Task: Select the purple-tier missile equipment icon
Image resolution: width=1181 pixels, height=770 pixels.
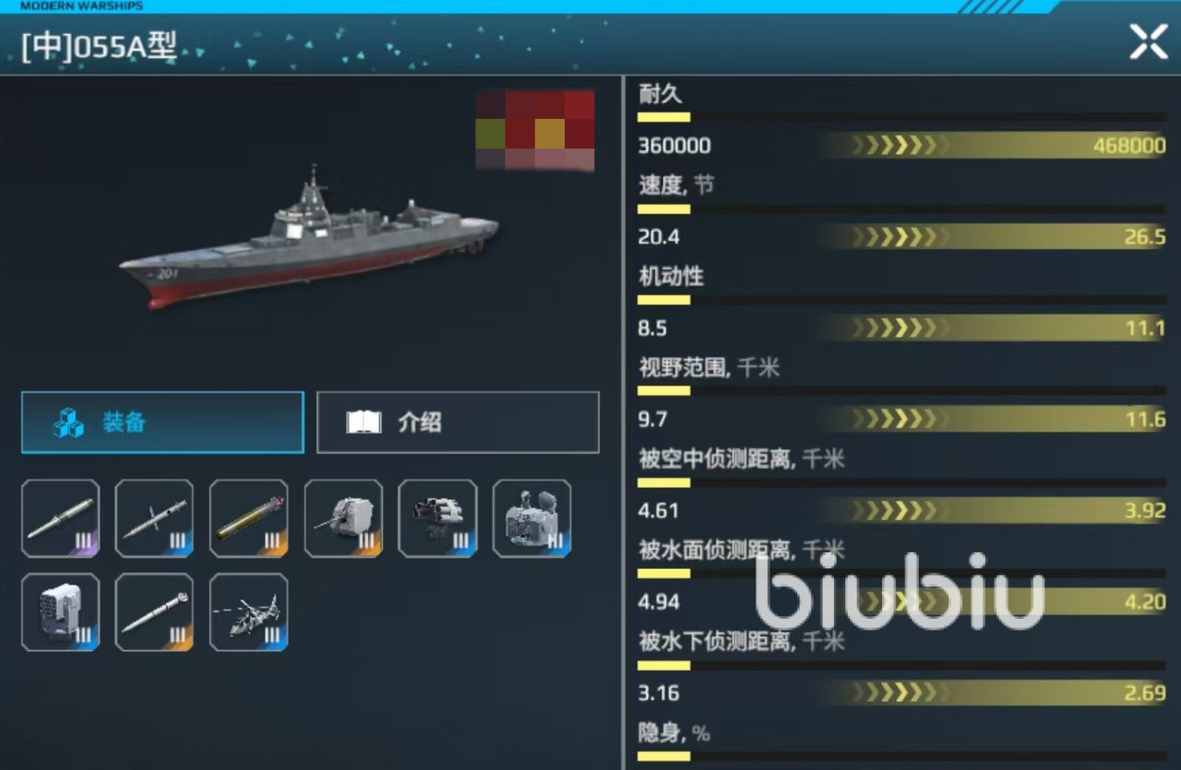Action: pyautogui.click(x=61, y=518)
